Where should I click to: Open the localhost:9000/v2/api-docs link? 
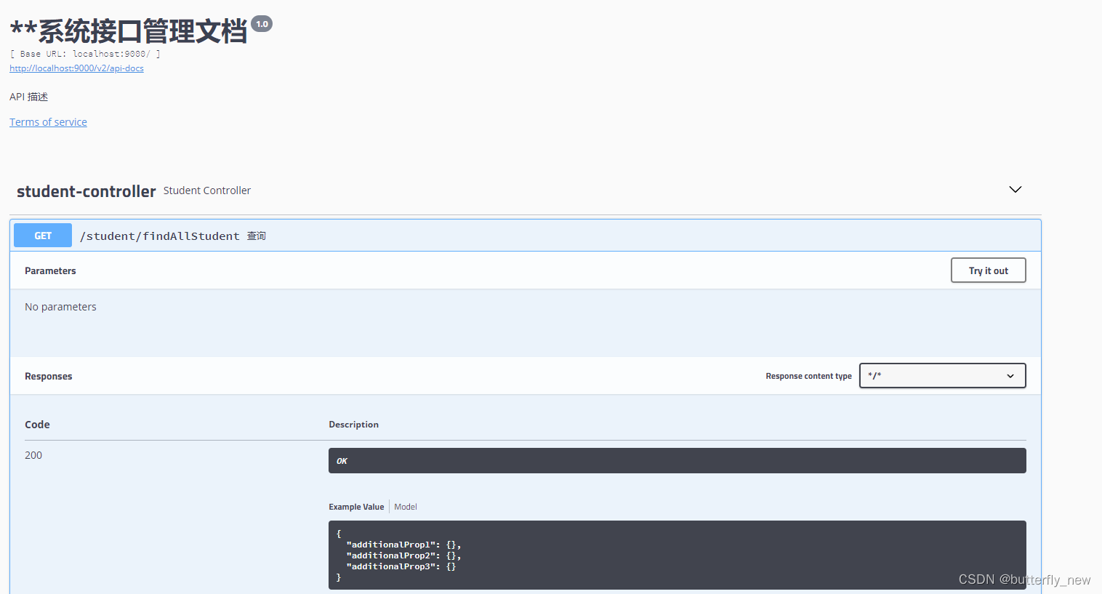pyautogui.click(x=76, y=68)
